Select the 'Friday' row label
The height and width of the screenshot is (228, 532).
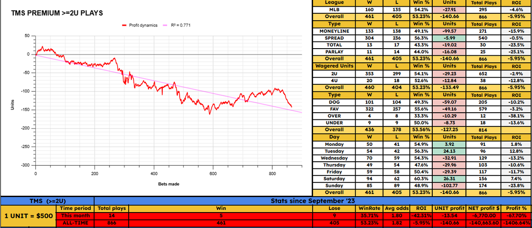point(334,172)
